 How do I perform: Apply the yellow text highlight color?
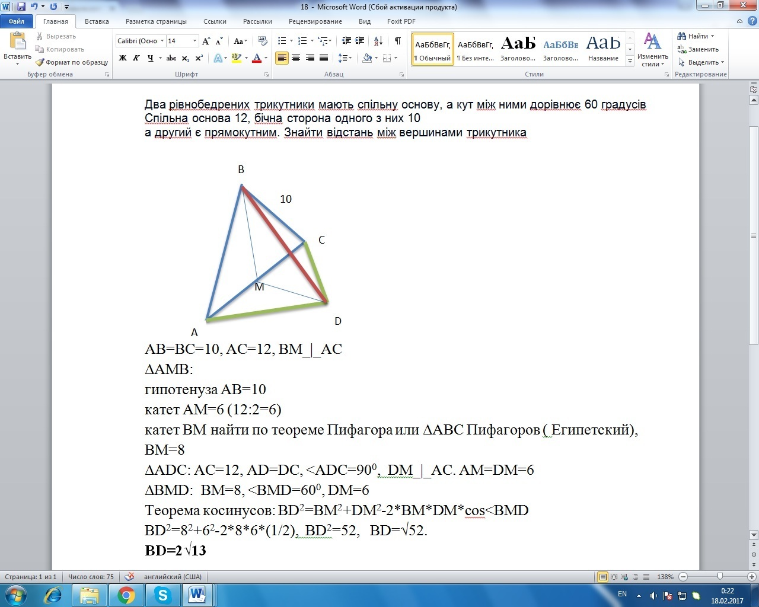click(x=237, y=58)
